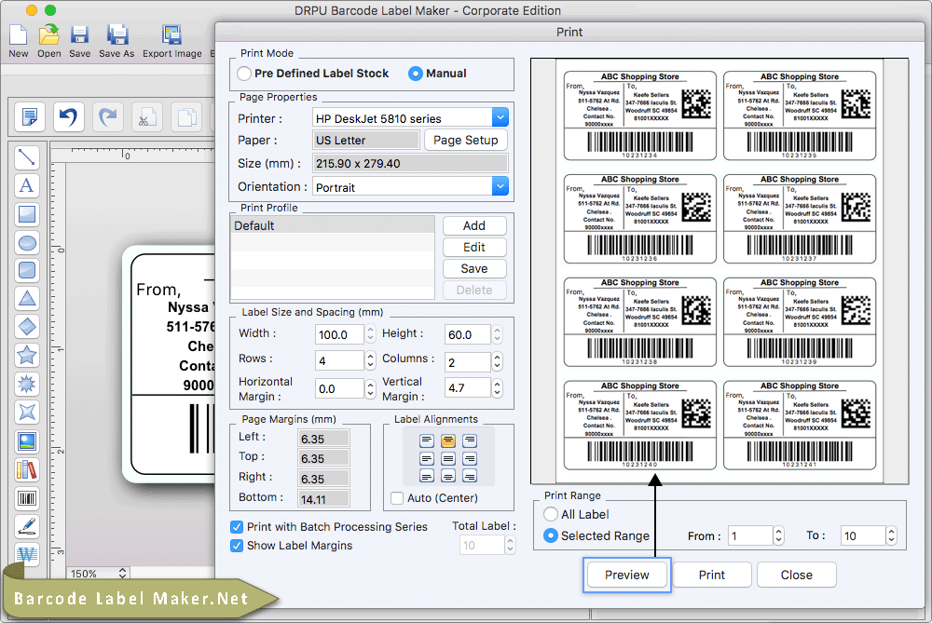
Task: Toggle Show Label Margins checkbox
Action: (x=237, y=546)
